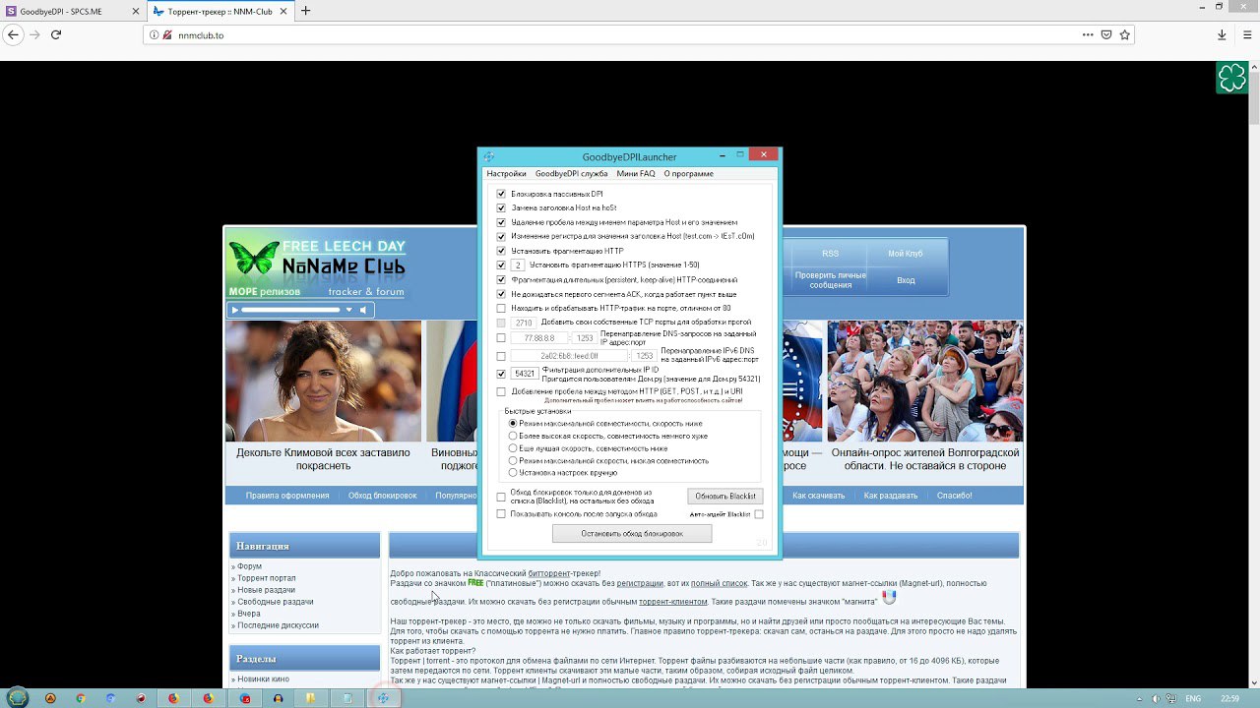Toggle 'Установить фрагментацию HTTP' checkbox

tap(501, 251)
